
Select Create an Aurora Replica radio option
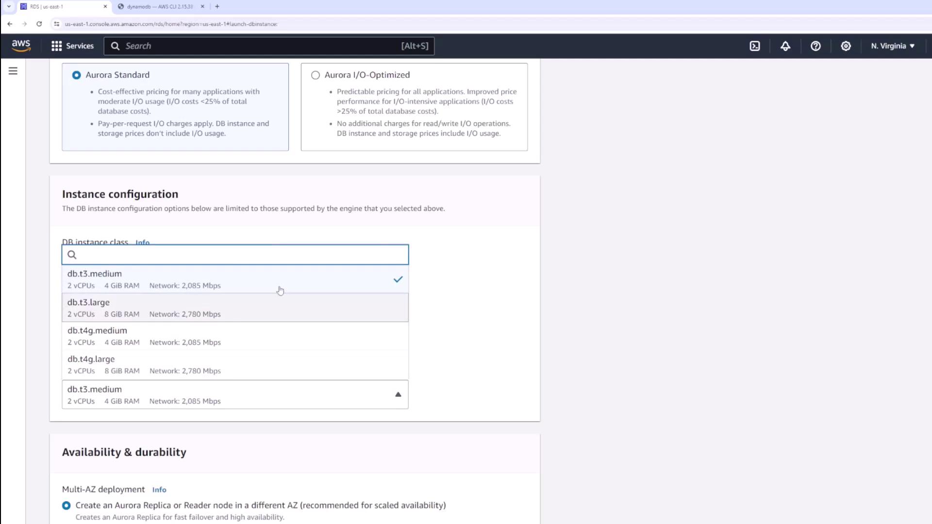[x=67, y=506]
